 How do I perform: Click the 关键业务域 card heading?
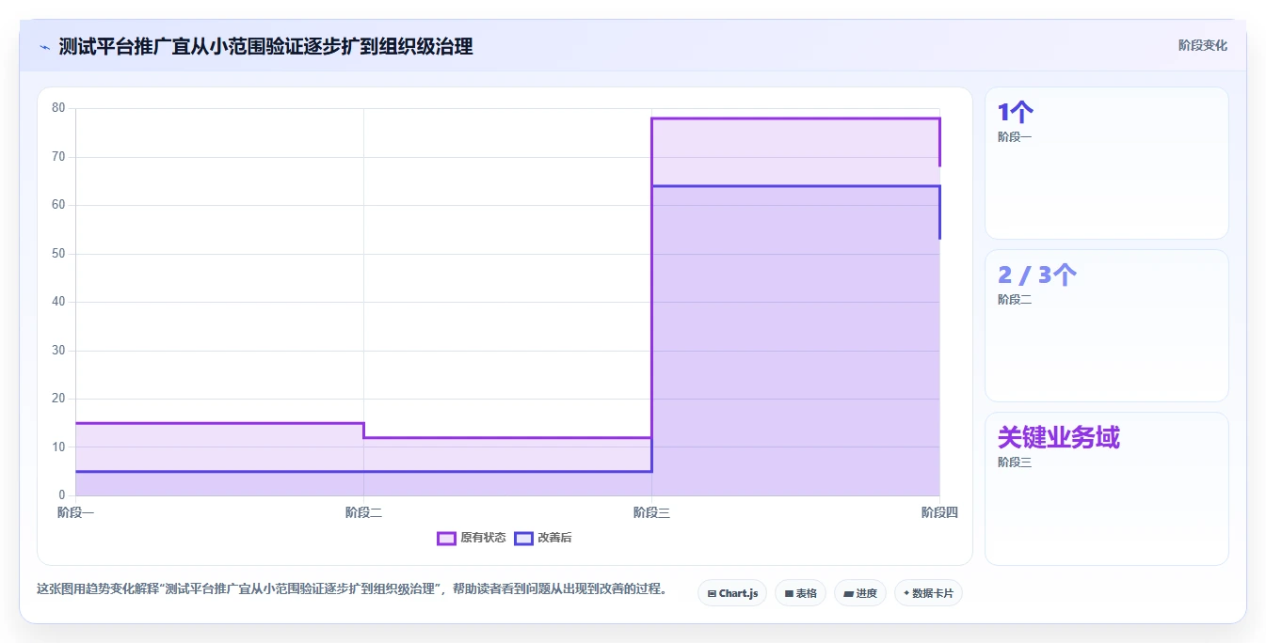tap(1059, 437)
